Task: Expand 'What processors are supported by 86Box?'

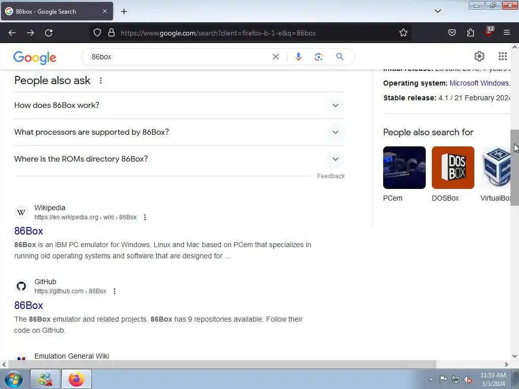Action: point(179,132)
